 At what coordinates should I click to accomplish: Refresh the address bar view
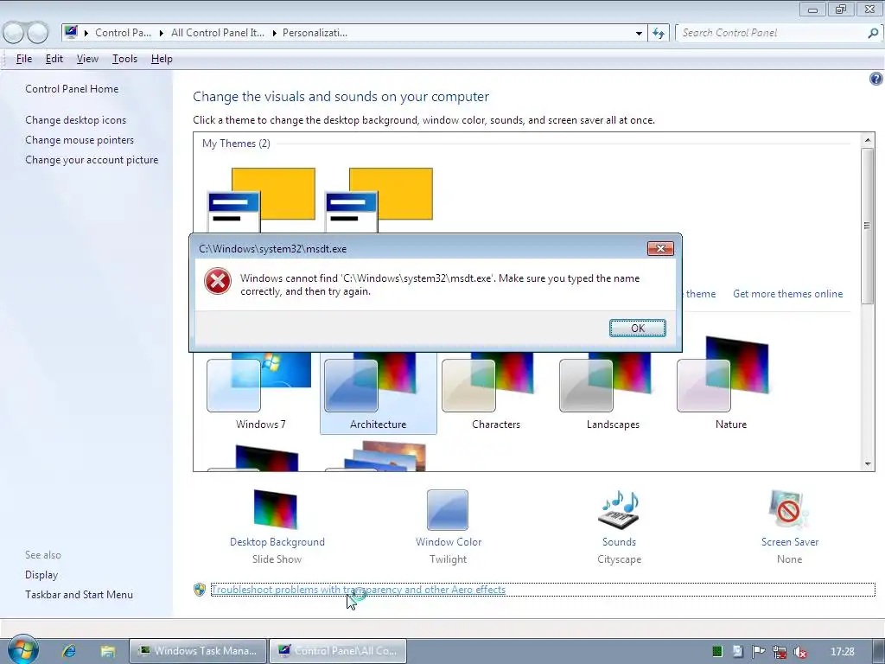(658, 33)
